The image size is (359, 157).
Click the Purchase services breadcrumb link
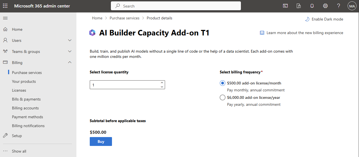[124, 18]
